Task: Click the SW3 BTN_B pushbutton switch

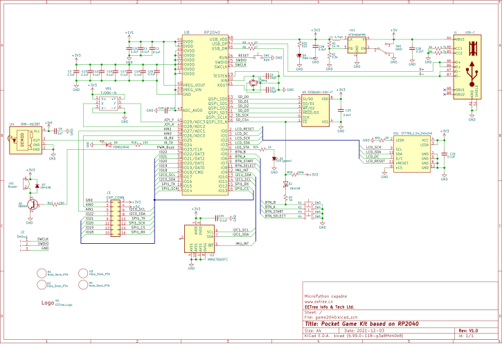Action: (x=310, y=203)
